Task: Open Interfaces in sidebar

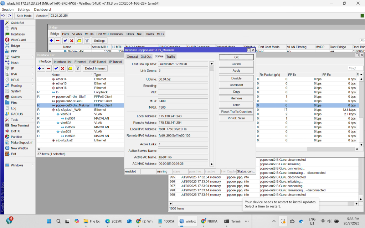Action: [18, 34]
